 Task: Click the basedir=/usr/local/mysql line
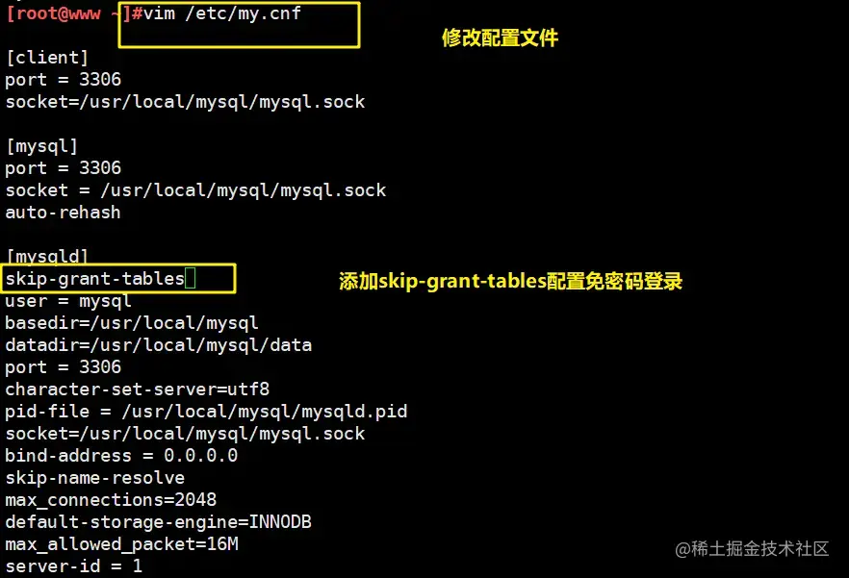tap(132, 323)
